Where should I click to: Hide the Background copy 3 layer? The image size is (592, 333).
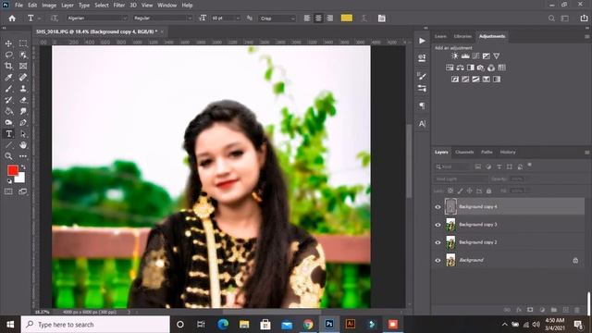click(438, 225)
